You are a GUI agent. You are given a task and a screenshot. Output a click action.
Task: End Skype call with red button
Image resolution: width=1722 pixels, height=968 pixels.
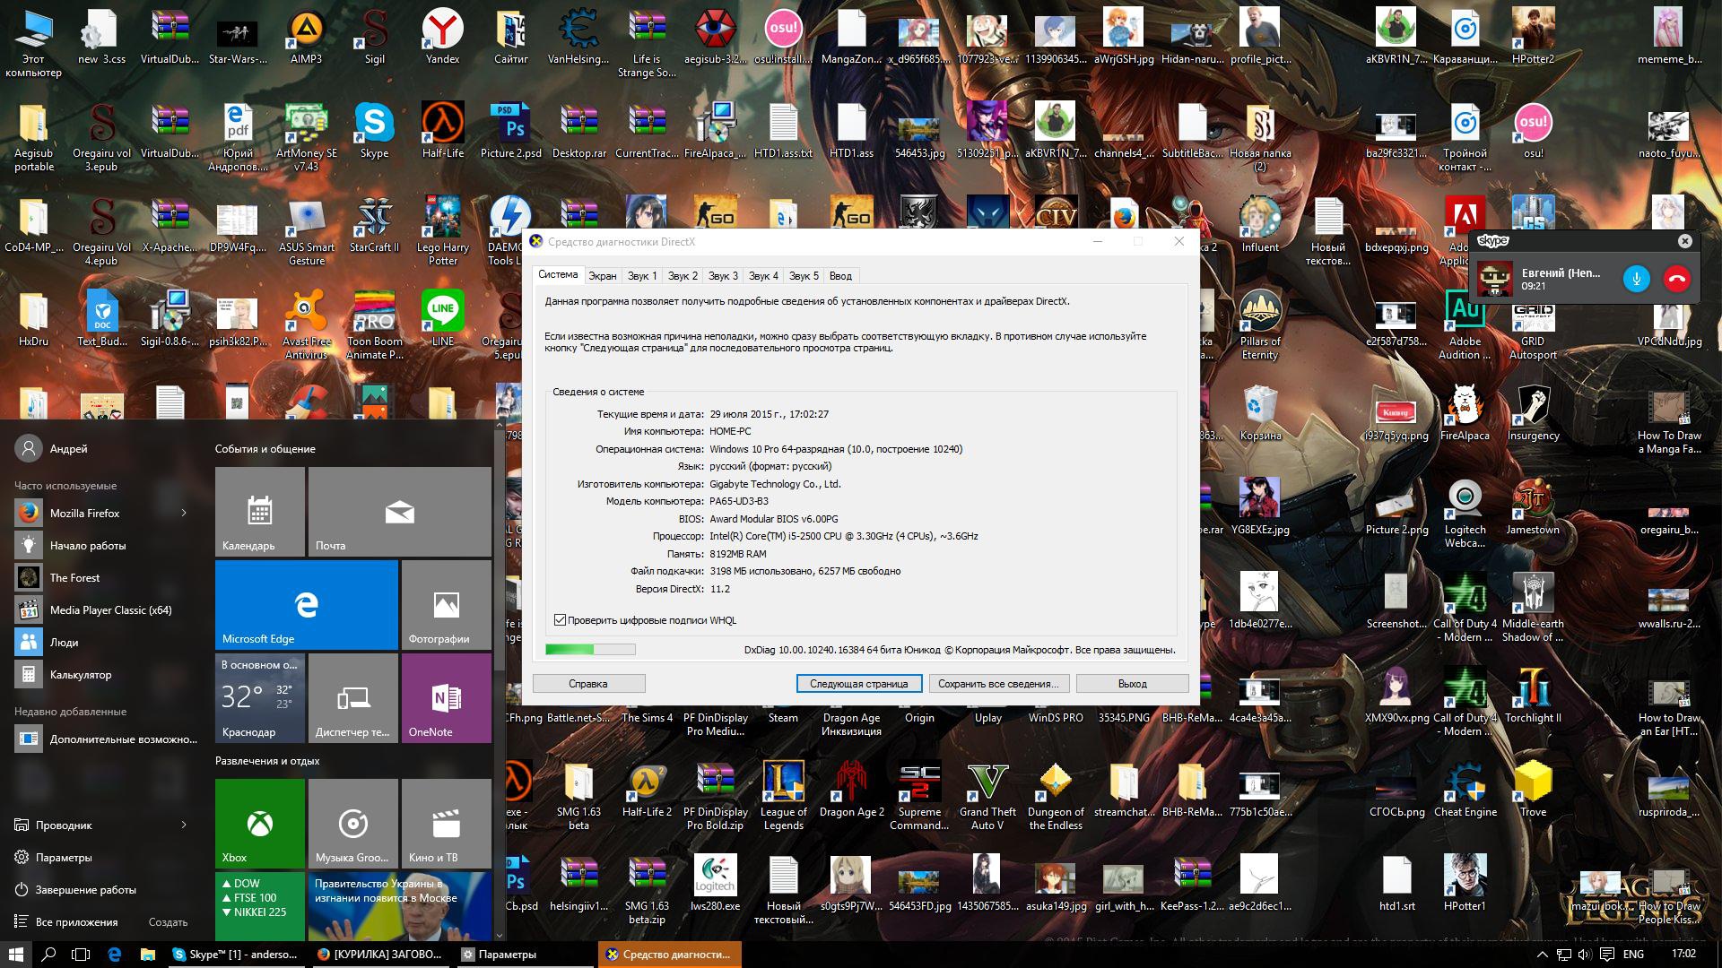(x=1676, y=279)
